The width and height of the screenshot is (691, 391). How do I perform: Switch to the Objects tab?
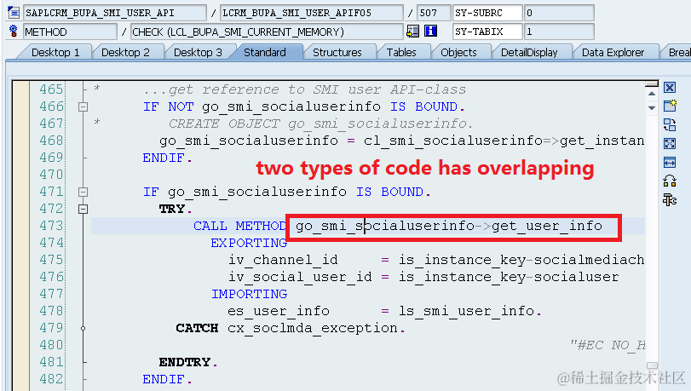point(458,53)
